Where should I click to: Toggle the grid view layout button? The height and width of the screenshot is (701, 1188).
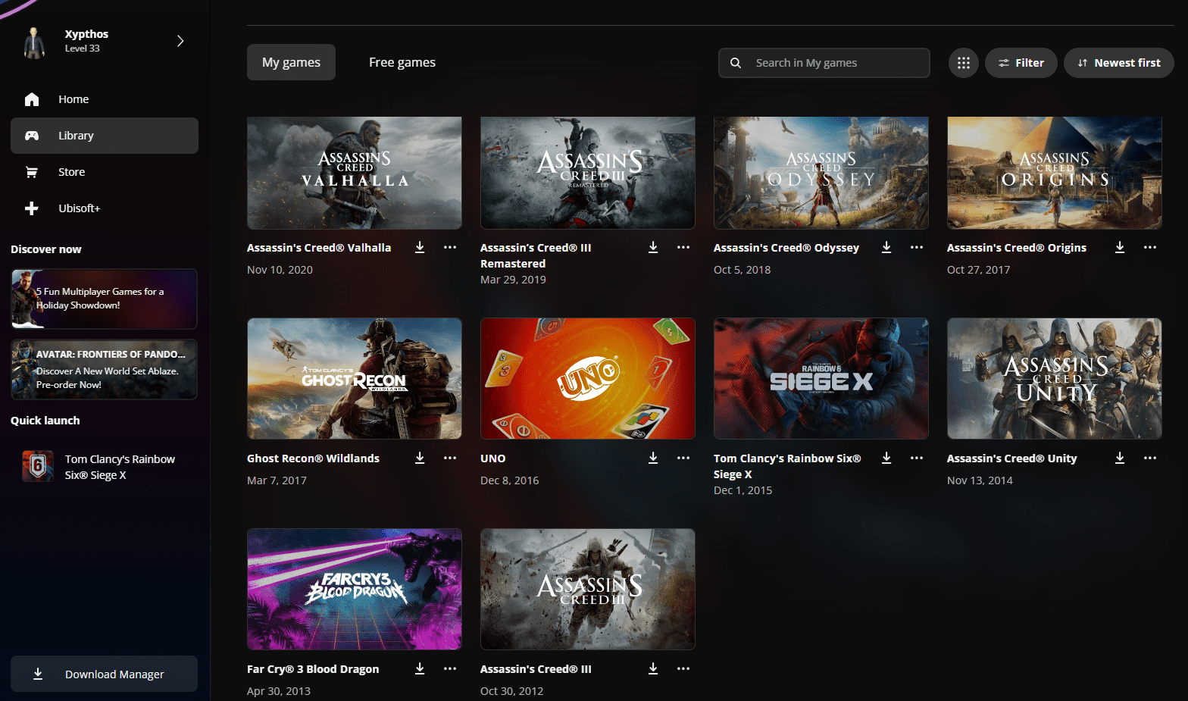pyautogui.click(x=964, y=63)
